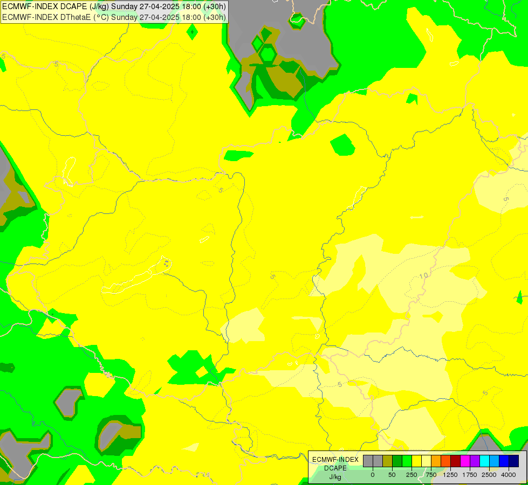
Task: Click the bright yellow legend swatch
Action: point(416,461)
